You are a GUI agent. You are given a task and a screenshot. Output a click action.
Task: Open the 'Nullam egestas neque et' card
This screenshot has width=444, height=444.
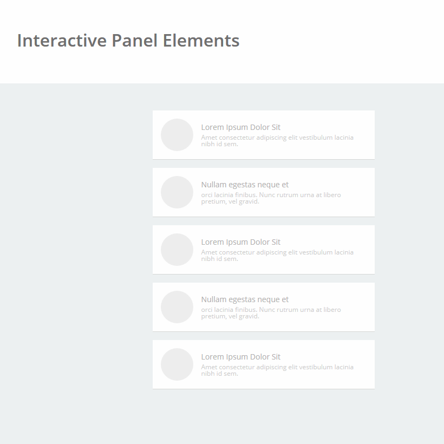pos(244,185)
